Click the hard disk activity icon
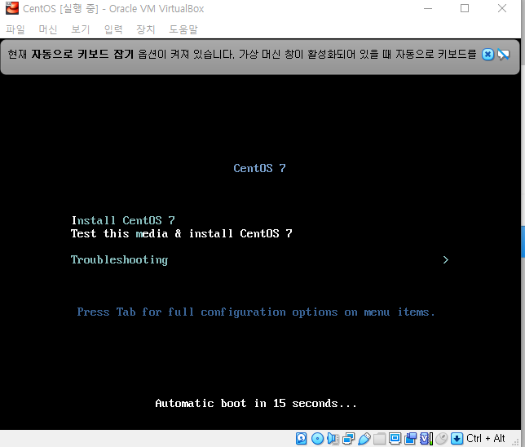 pyautogui.click(x=302, y=438)
